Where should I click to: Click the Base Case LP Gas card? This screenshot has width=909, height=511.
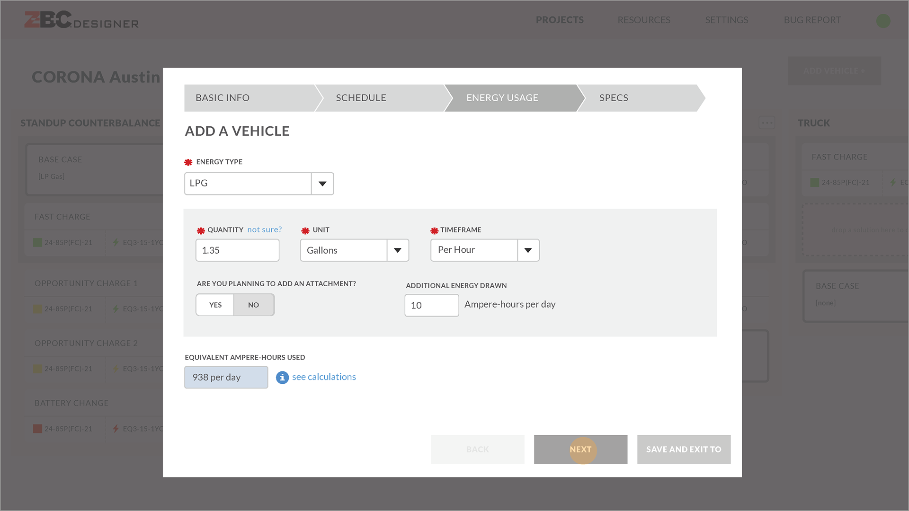(95, 169)
